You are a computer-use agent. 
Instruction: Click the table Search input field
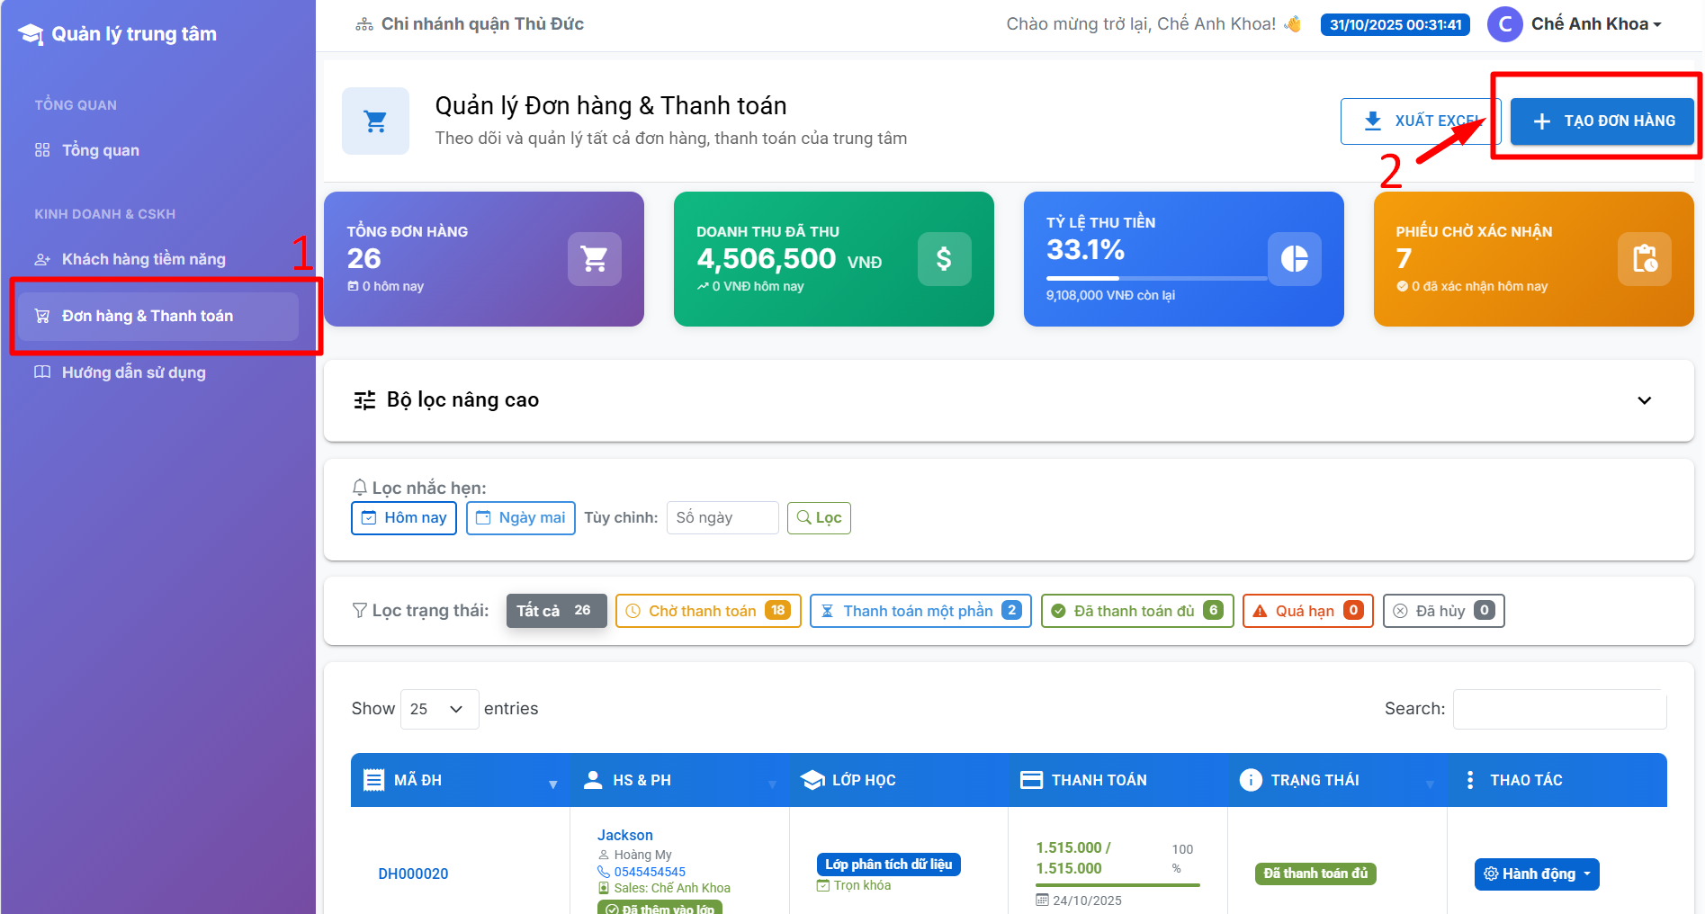[1558, 709]
